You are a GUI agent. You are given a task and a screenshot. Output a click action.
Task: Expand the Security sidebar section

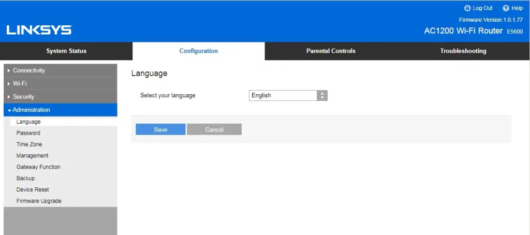click(x=61, y=97)
